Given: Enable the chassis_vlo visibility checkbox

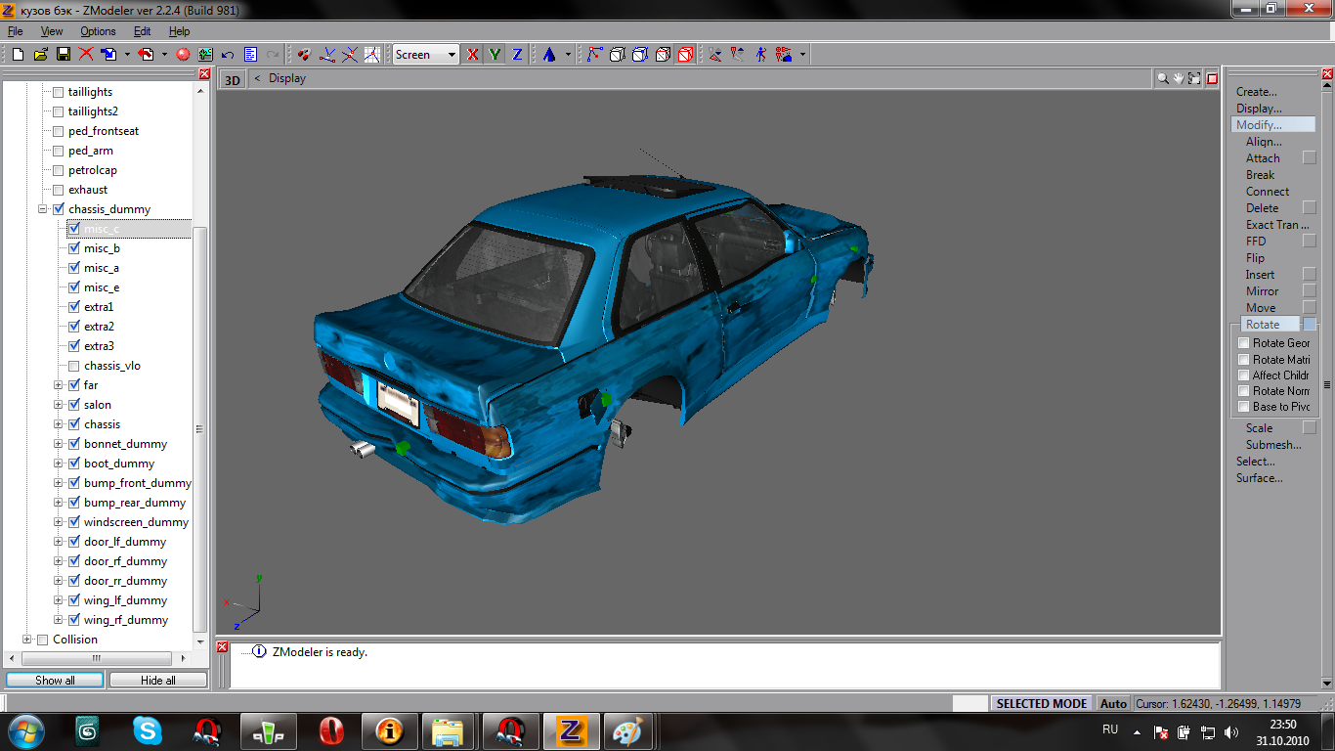Looking at the screenshot, I should point(74,366).
